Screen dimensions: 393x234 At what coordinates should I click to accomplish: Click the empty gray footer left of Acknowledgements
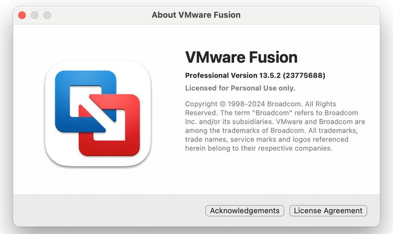click(109, 211)
